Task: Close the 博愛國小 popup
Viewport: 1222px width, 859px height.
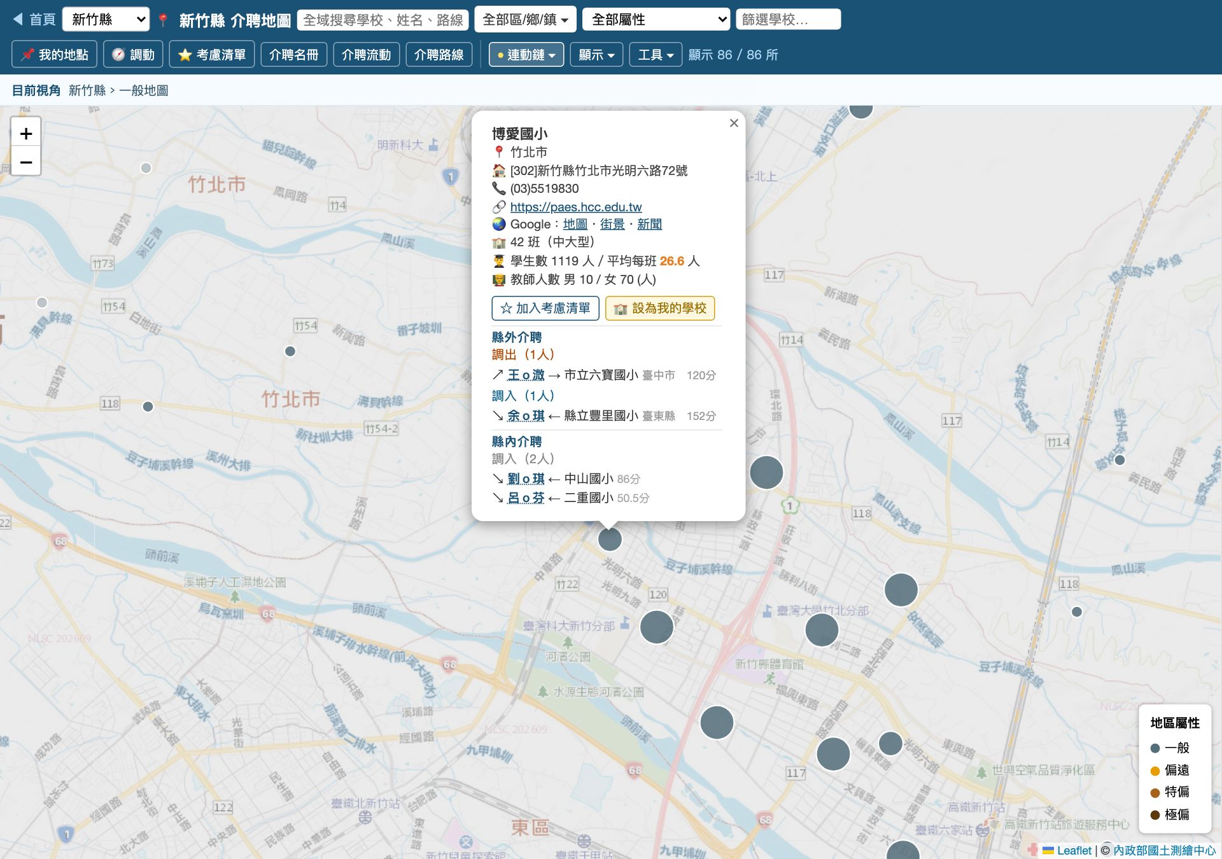Action: coord(734,123)
